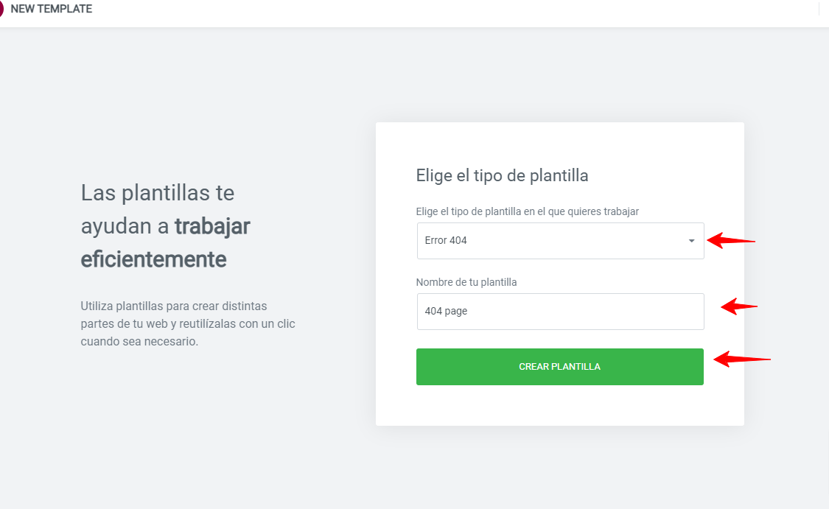Click the 'Utiliza plantillas para crear' paragraph
Image resolution: width=829 pixels, height=509 pixels.
pyautogui.click(x=188, y=323)
